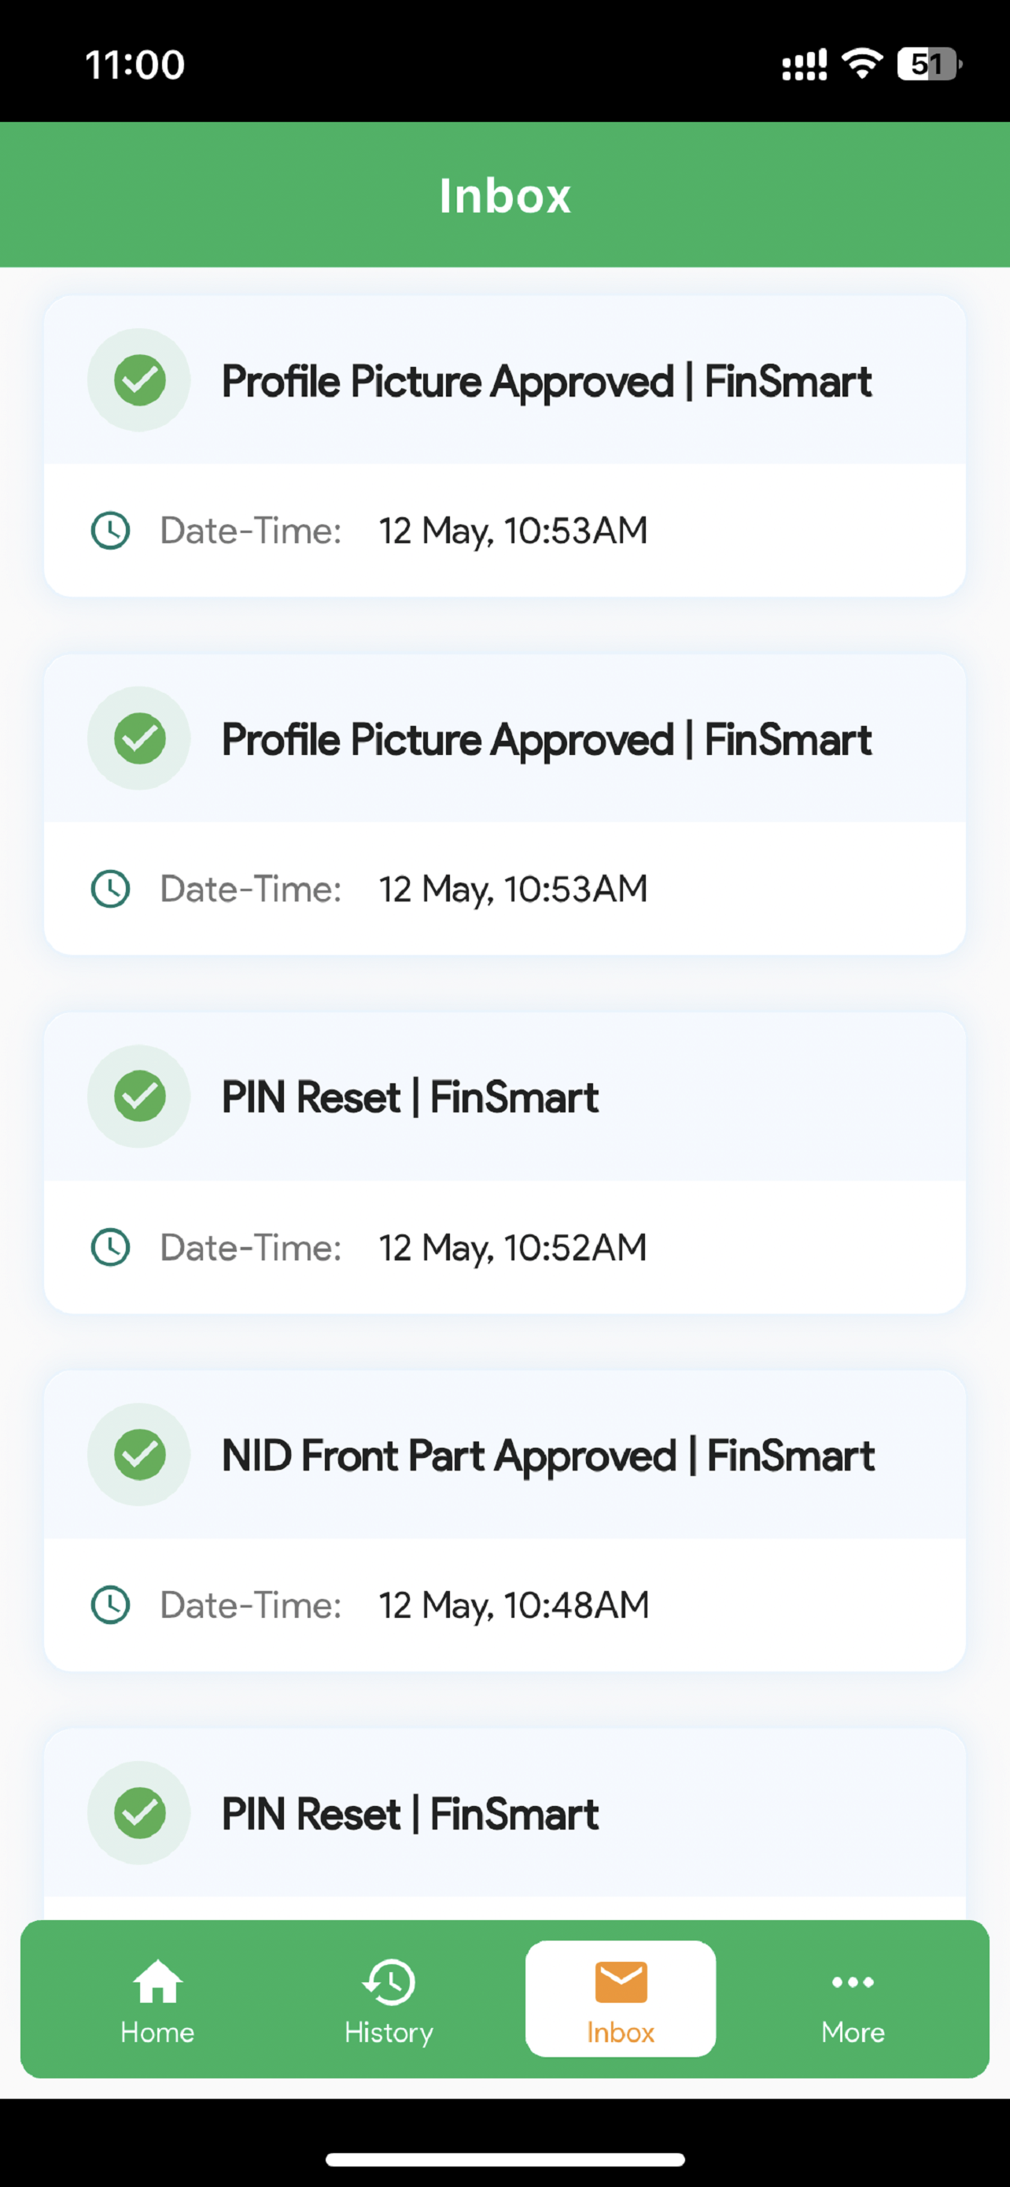Tap the History tab label

389,2033
